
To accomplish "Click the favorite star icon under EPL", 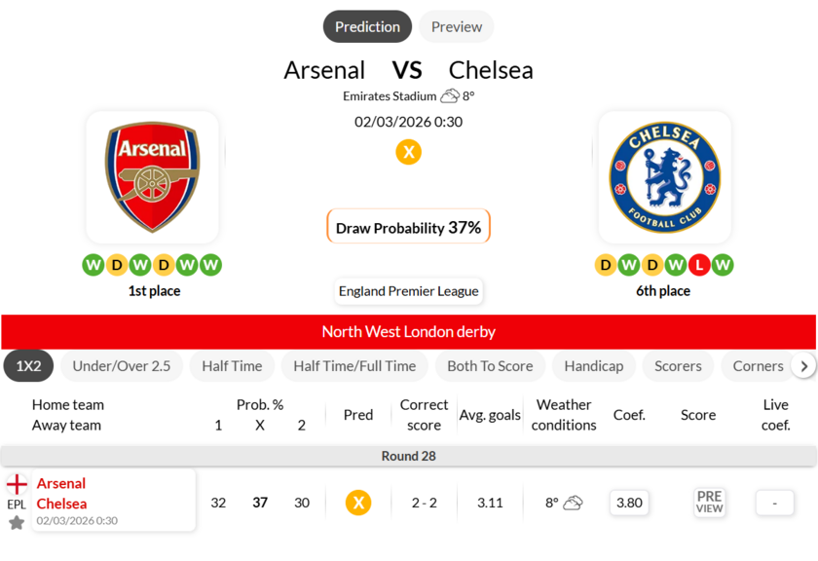I will tap(17, 523).
